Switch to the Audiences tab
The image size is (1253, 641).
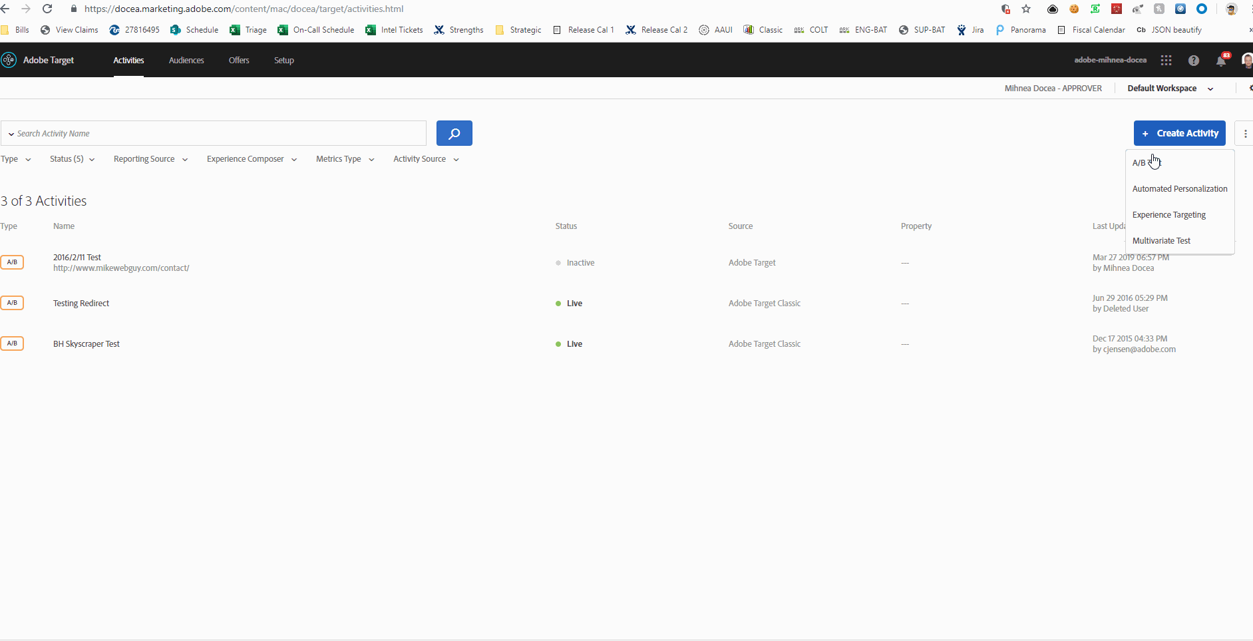186,60
